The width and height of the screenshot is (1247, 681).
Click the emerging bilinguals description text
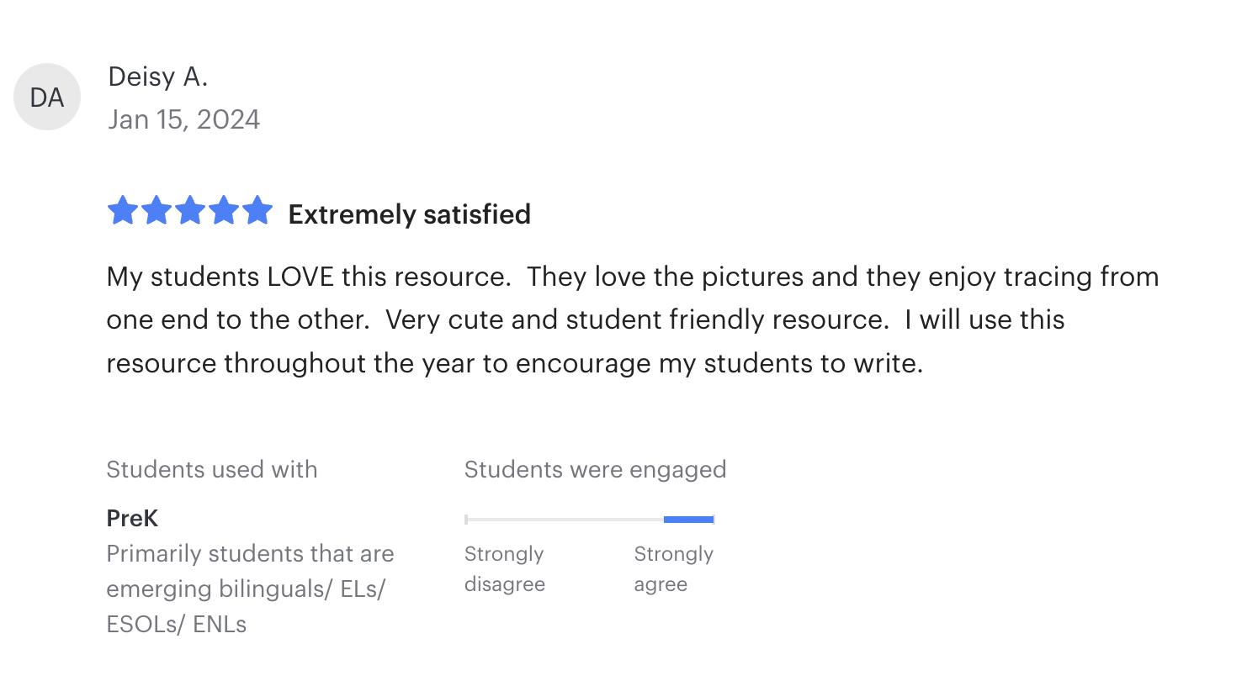249,589
